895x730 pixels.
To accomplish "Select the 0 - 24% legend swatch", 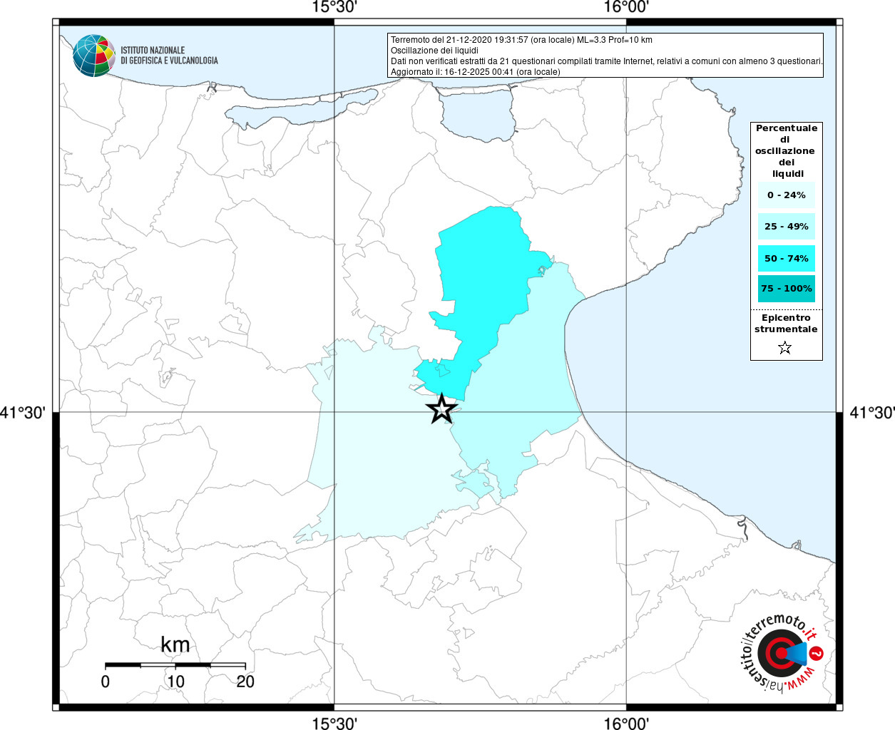I will tap(787, 195).
